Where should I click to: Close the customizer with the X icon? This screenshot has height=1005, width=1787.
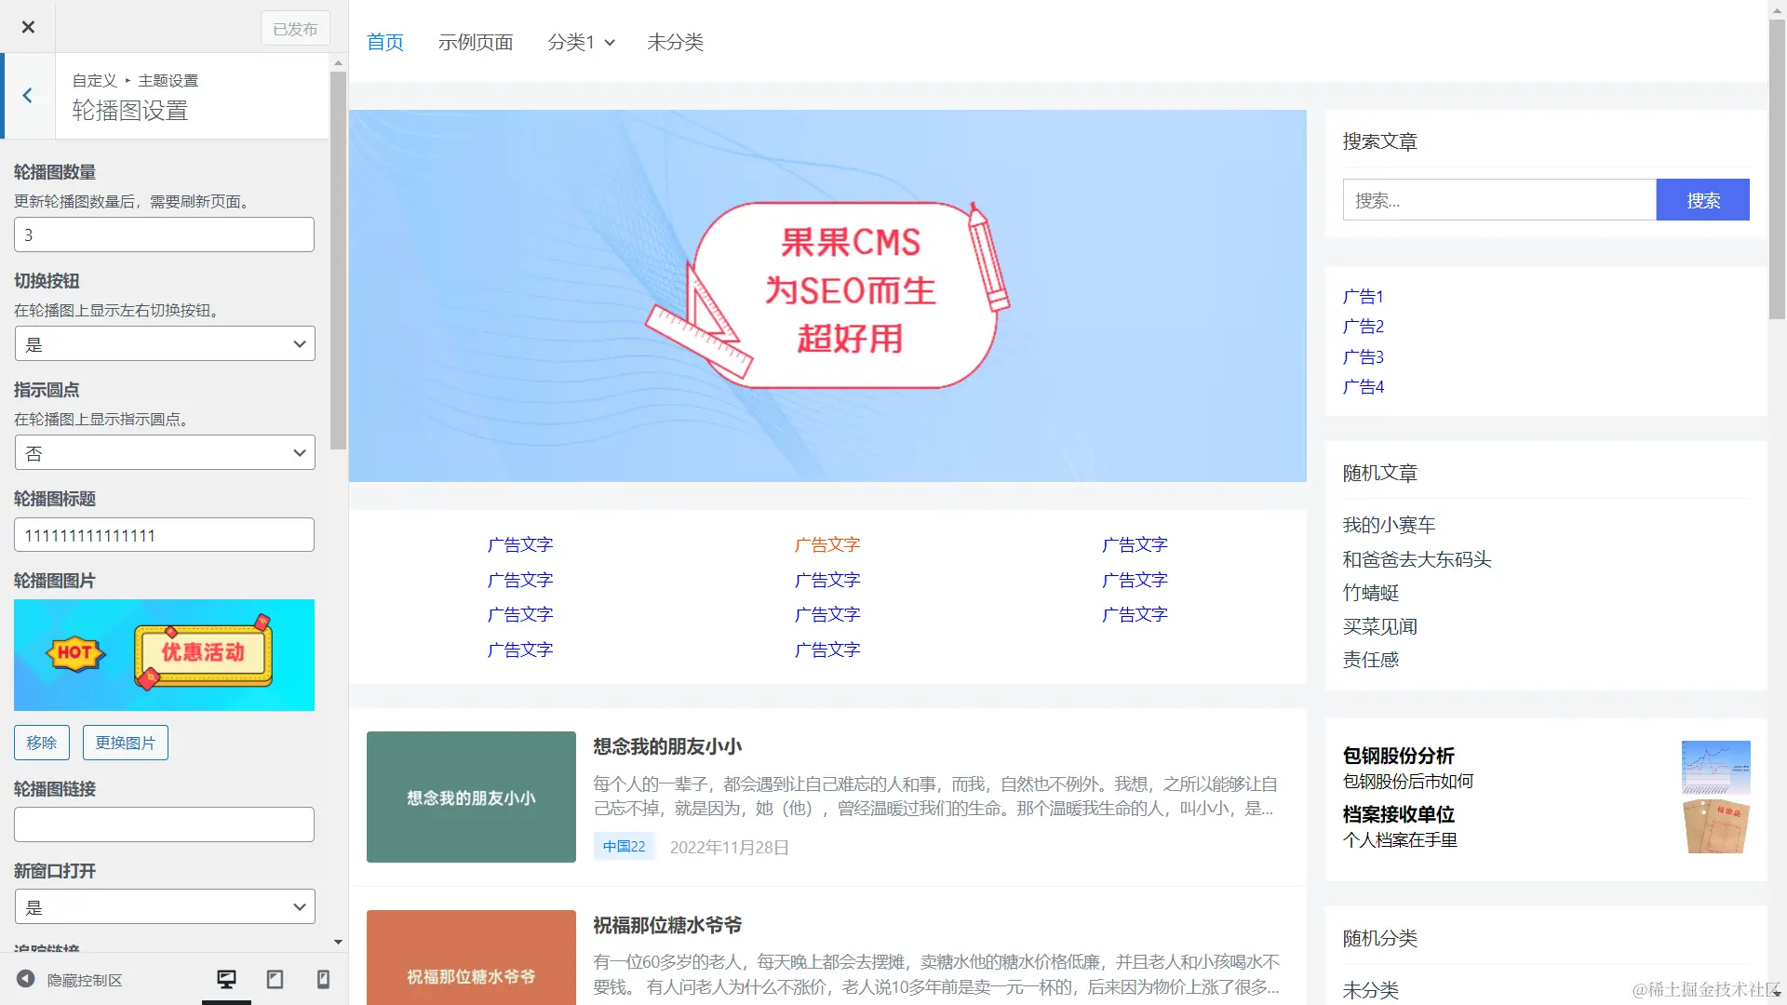(28, 27)
